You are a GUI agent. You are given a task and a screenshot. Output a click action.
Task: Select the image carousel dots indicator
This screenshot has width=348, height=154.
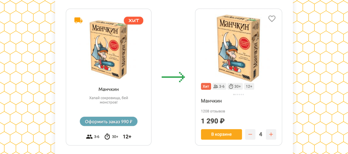(x=238, y=95)
